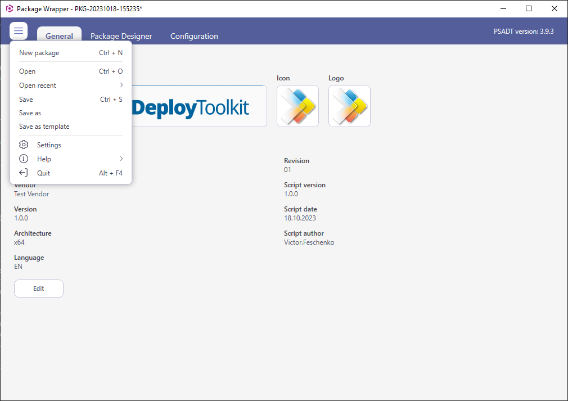Minimize the Package Wrapper window
This screenshot has height=401, width=568.
click(503, 8)
